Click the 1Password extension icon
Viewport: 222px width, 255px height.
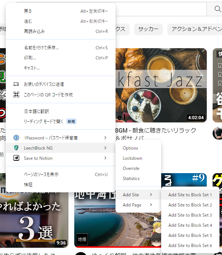(16, 138)
